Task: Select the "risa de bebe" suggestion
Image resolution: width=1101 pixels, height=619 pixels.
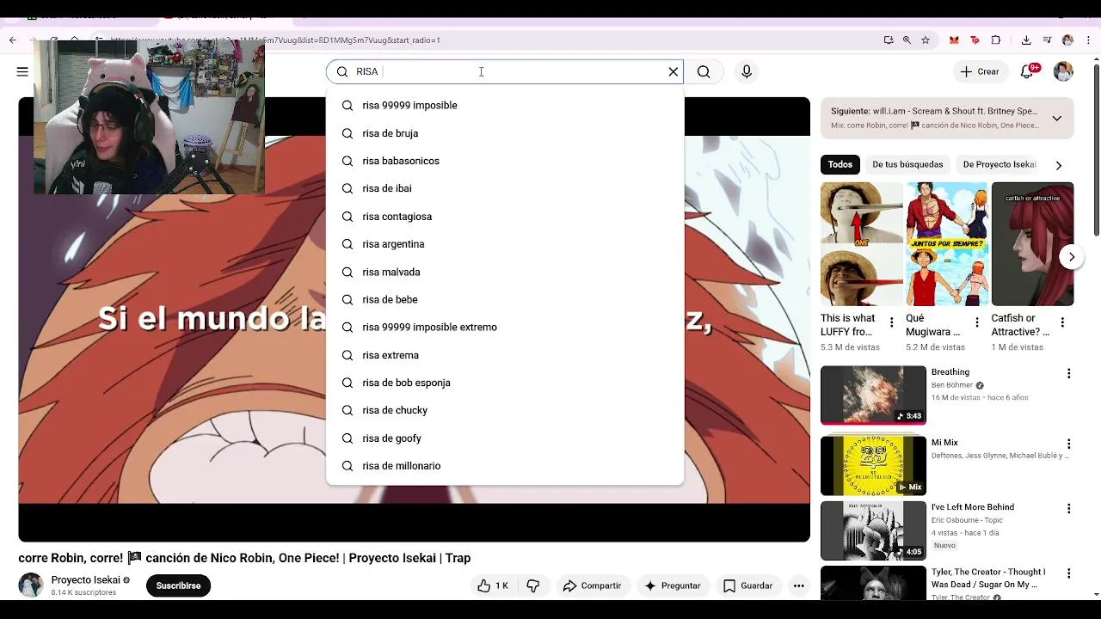Action: [505, 299]
